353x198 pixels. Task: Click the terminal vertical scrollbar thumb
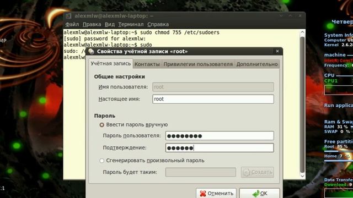point(302,105)
